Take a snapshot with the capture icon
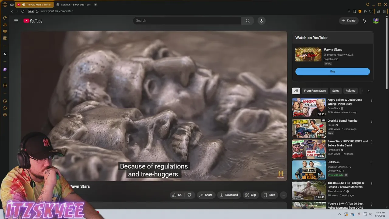Viewport: 389px width, 219px height. coord(354,11)
